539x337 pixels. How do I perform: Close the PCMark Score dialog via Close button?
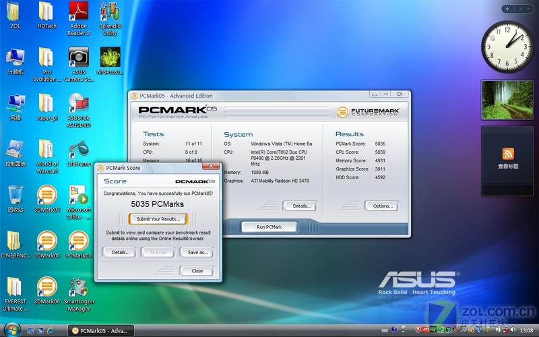(197, 271)
